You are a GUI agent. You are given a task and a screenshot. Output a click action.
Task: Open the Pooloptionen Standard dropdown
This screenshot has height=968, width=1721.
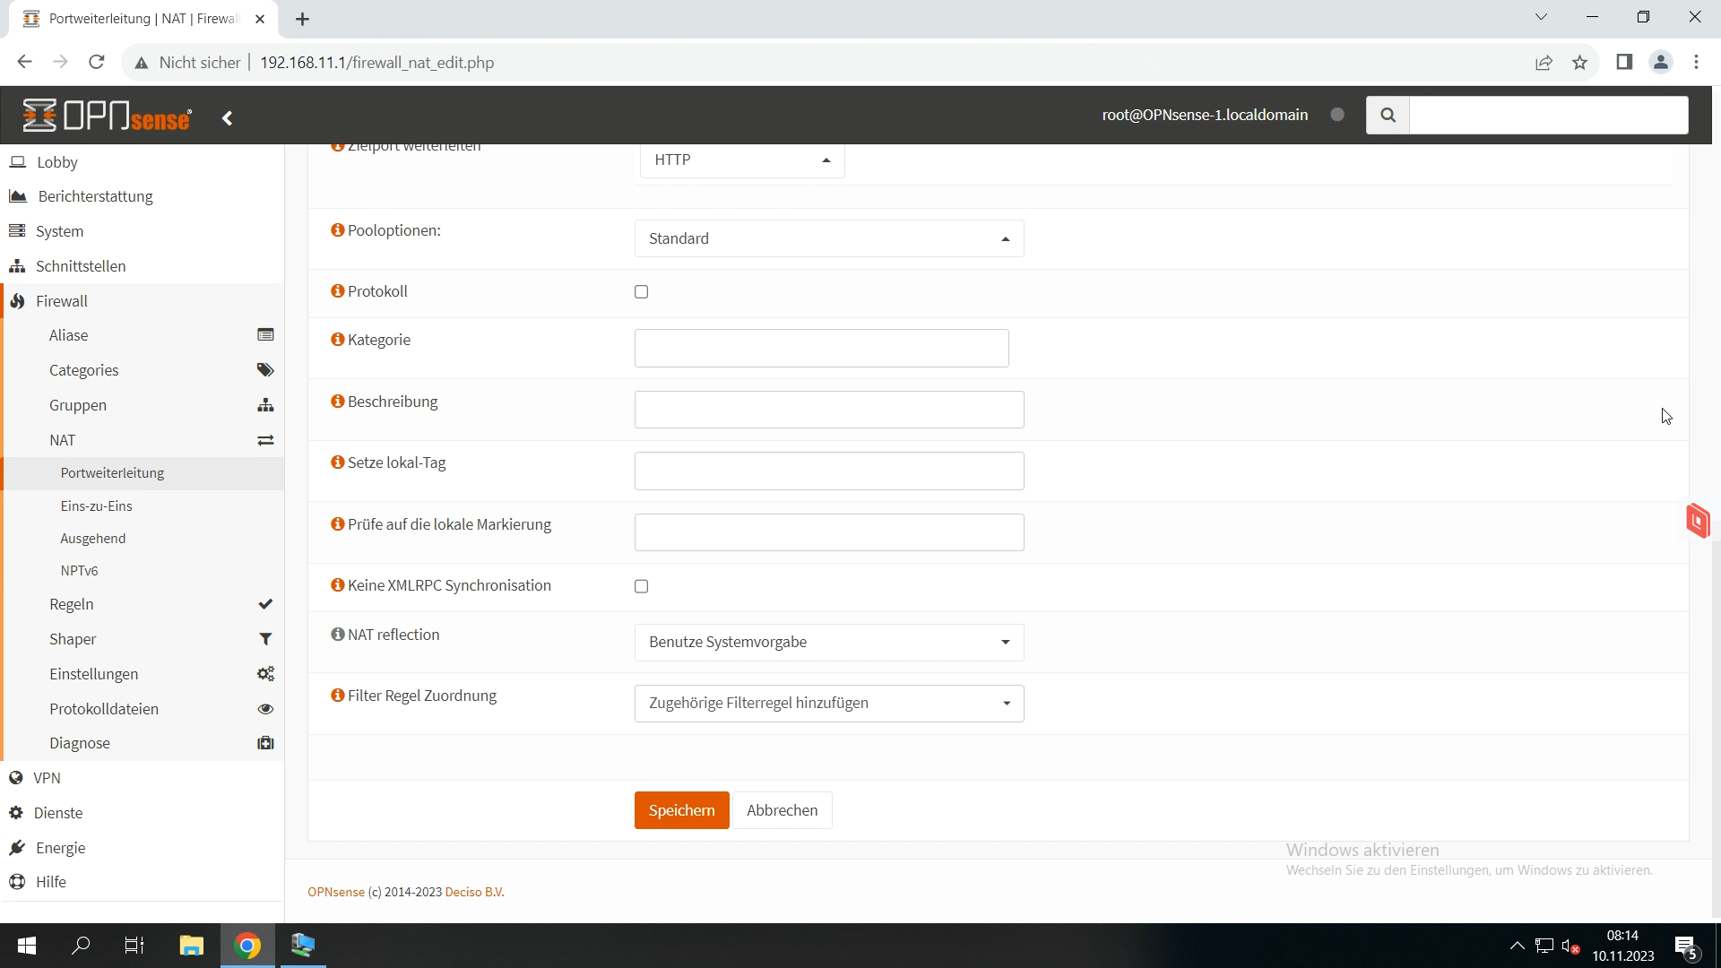click(x=828, y=238)
